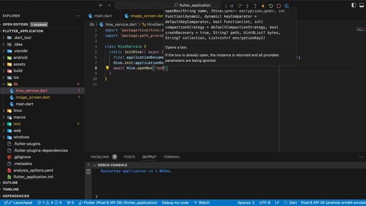
Task: Click the icon left of debug console output
Action: point(88,172)
